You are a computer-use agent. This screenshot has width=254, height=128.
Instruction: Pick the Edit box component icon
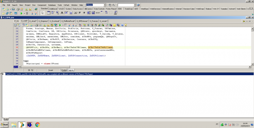[x=66, y=13]
